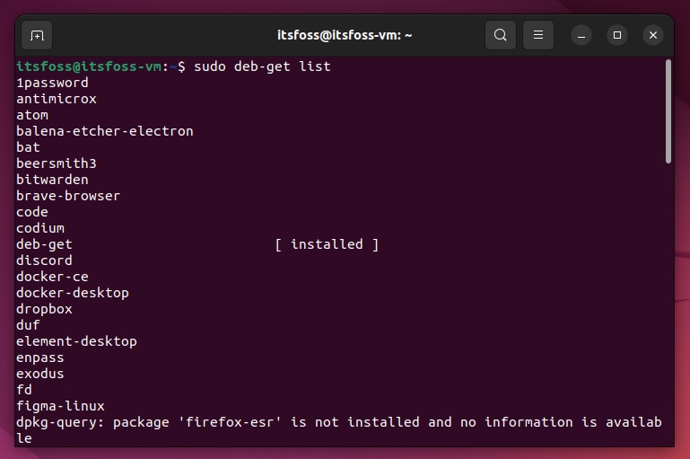Click the 'balena-etcher-electron' entry
This screenshot has height=459, width=690.
click(104, 131)
